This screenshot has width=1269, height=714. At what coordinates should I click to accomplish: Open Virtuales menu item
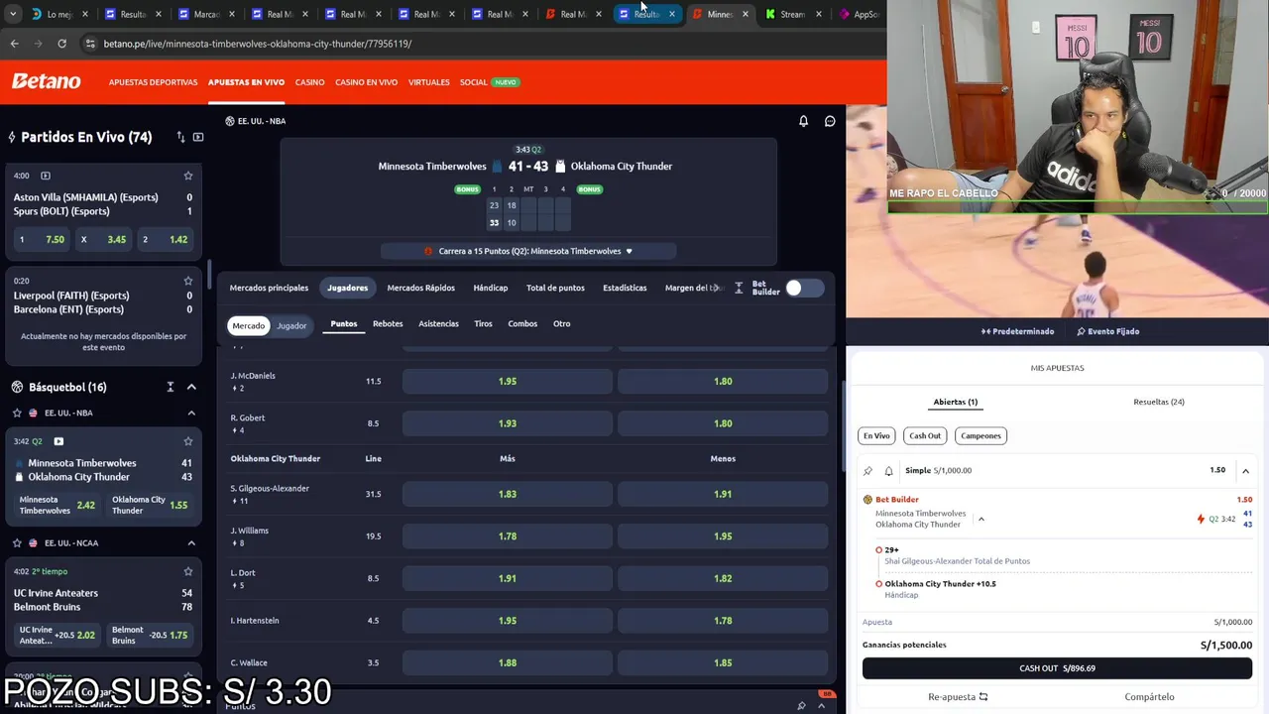(x=428, y=82)
